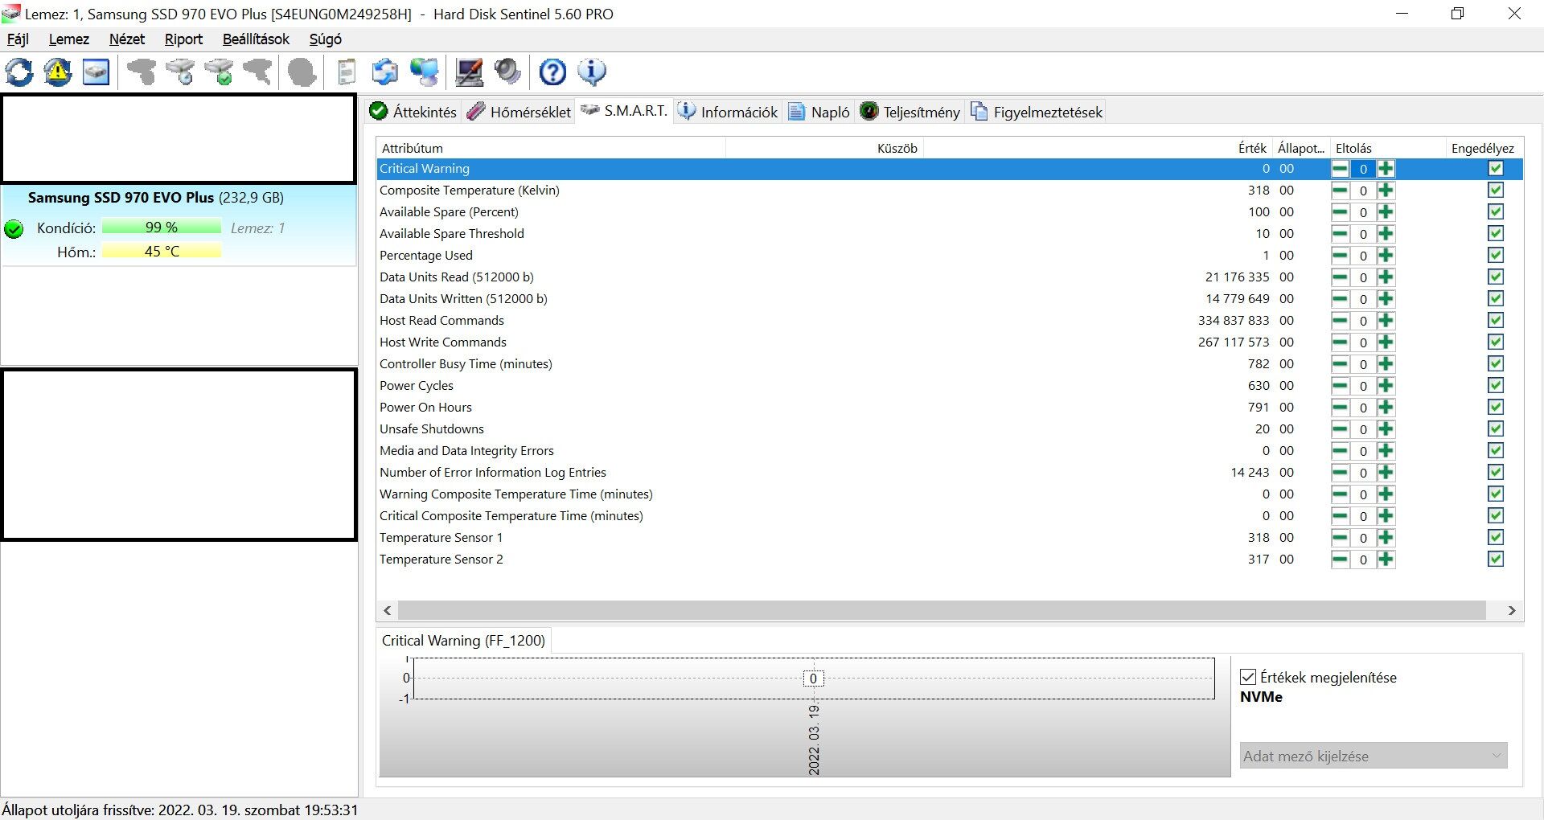Switch to the Információk tab
This screenshot has width=1544, height=820.
coord(728,112)
